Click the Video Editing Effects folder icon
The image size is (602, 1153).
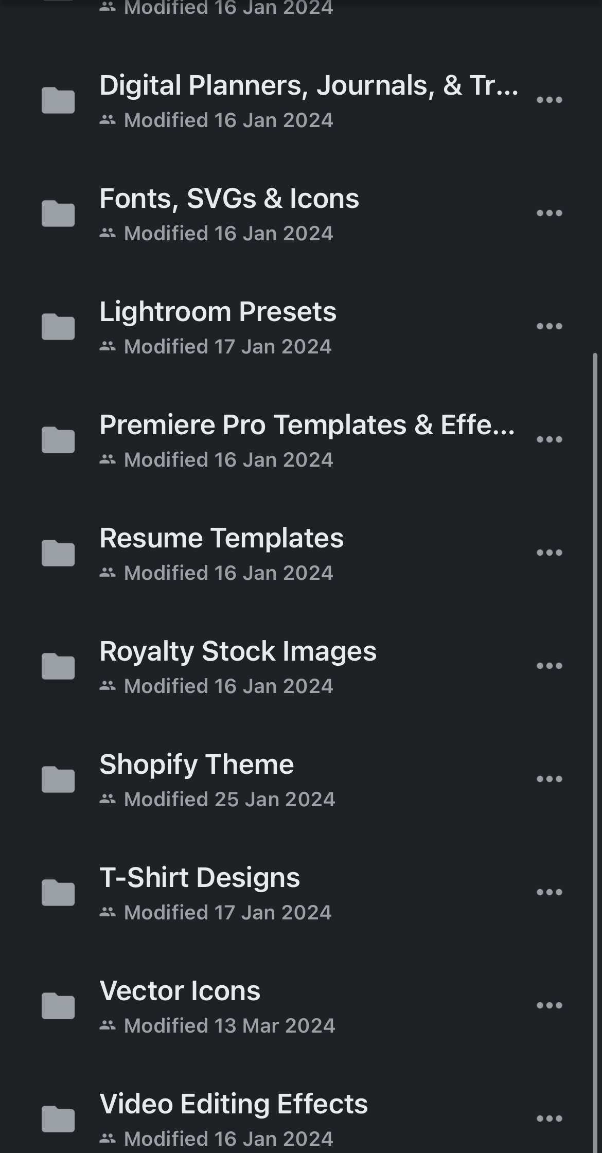click(x=58, y=1119)
